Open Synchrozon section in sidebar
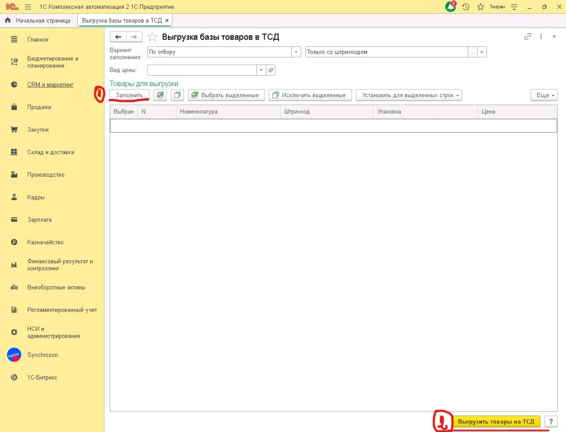The width and height of the screenshot is (566, 432). point(43,355)
